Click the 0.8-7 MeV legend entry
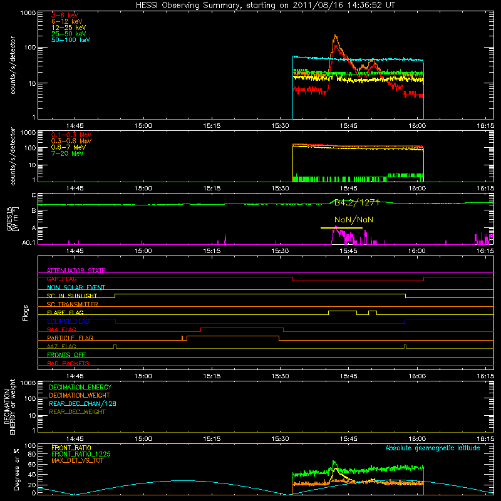This screenshot has width=501, height=501. point(68,147)
